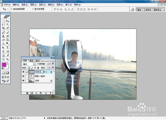Select the Type tool
The image size is (166, 120).
7,48
